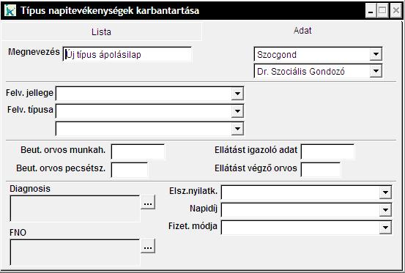Screen dimensions: 405x273
Task: Click the Ellátást igazoló adat field
Action: (x=327, y=152)
